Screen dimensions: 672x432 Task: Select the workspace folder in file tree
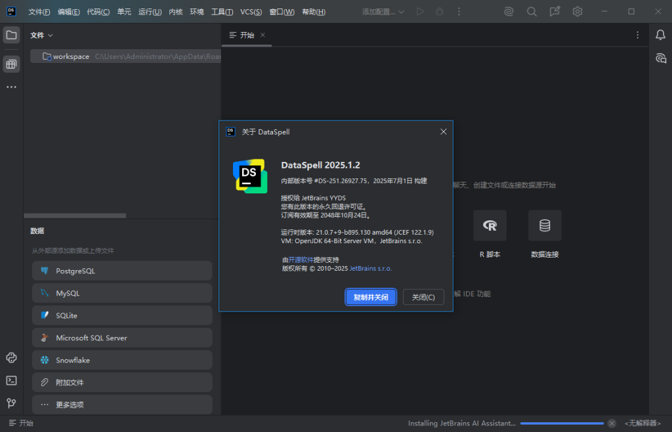125,56
